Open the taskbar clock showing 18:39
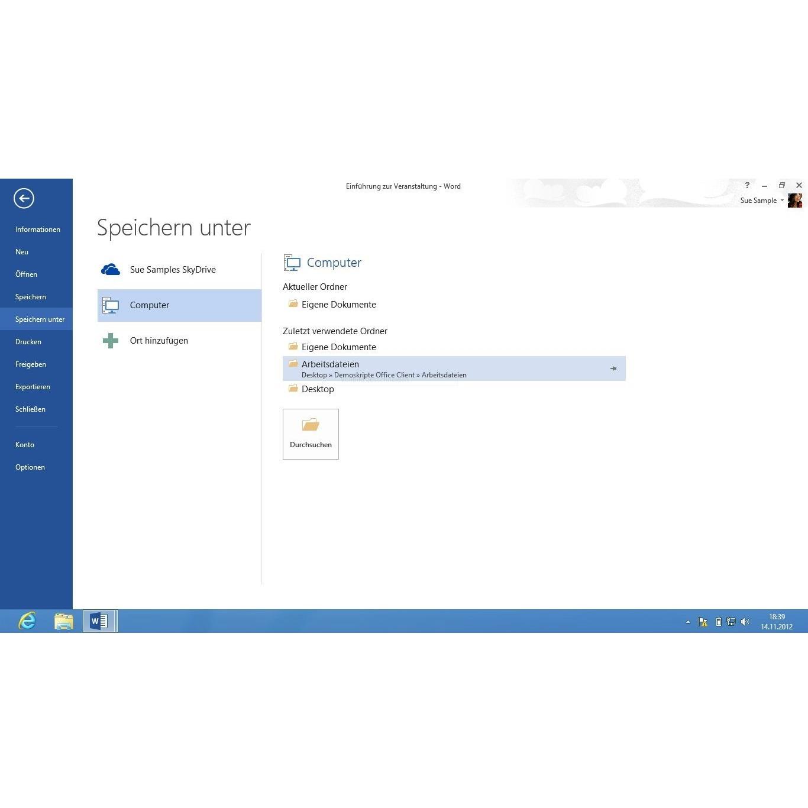Screen dimensions: 808x808 (x=777, y=622)
